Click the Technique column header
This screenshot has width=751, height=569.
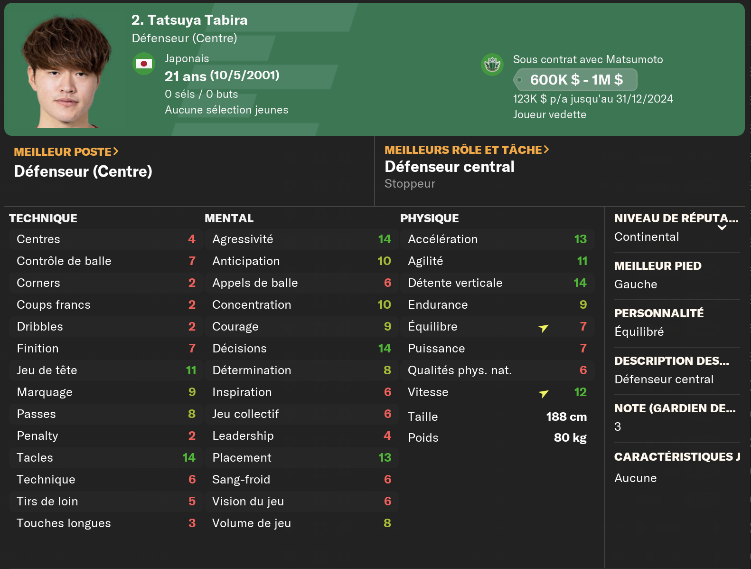point(43,218)
